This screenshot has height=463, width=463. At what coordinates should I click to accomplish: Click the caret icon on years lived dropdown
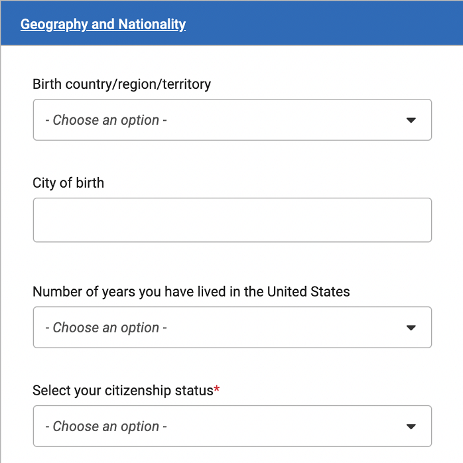tap(411, 328)
